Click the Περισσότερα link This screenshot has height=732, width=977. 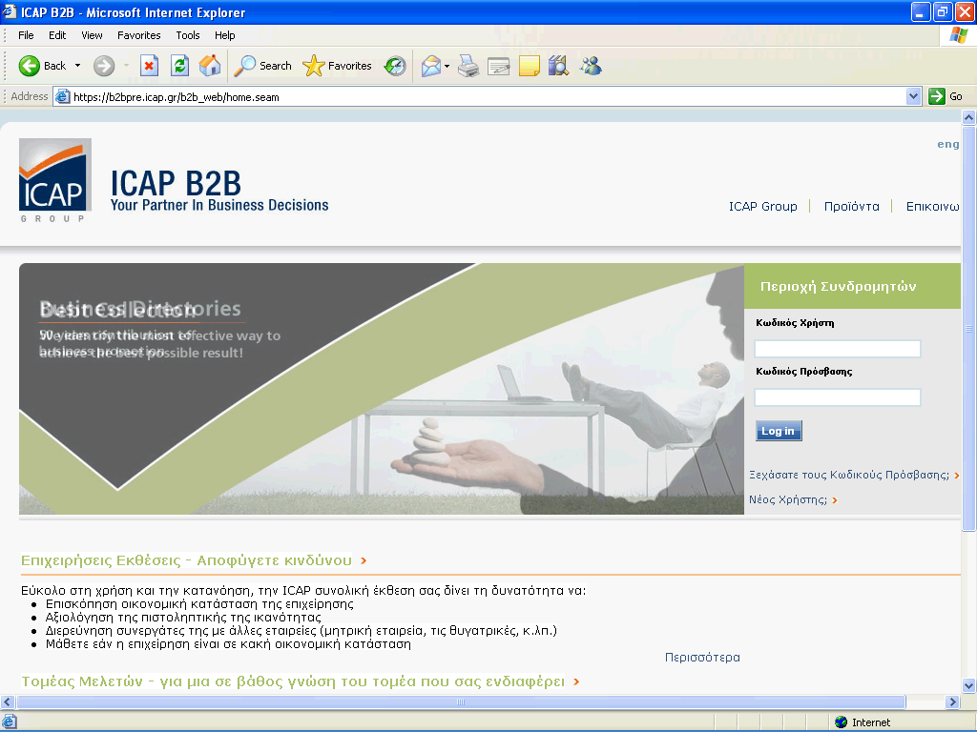[x=702, y=658]
